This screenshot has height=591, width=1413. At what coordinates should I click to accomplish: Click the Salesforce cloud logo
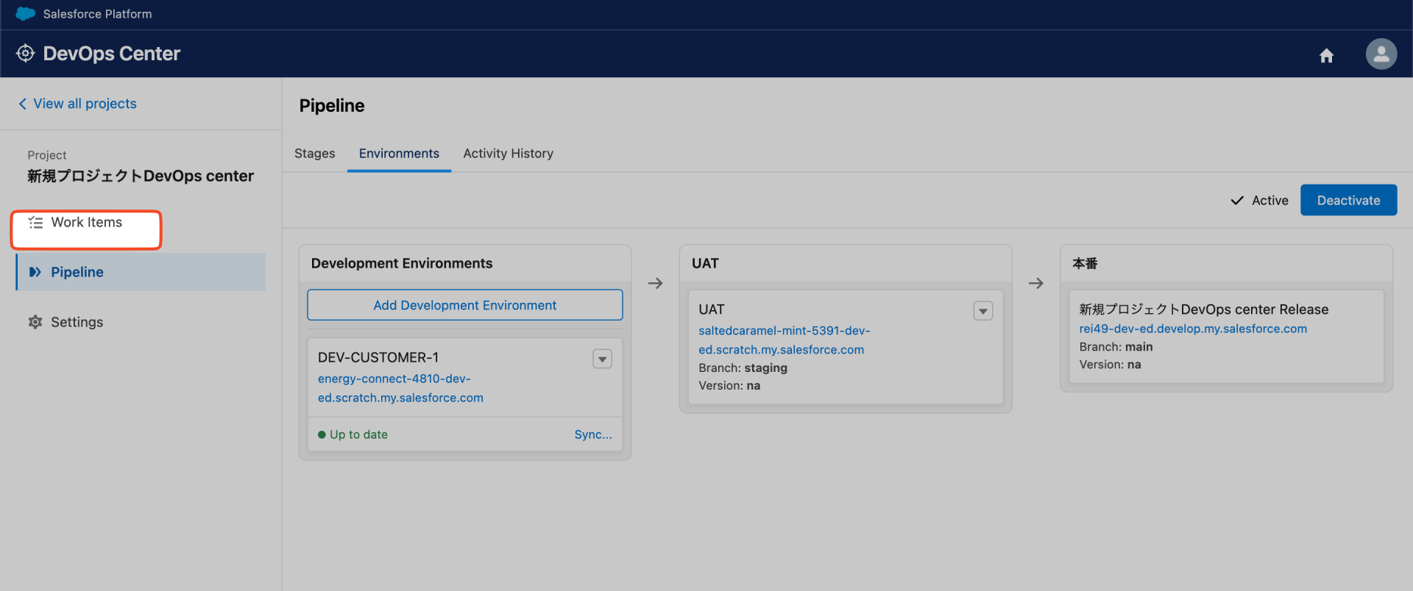click(25, 14)
